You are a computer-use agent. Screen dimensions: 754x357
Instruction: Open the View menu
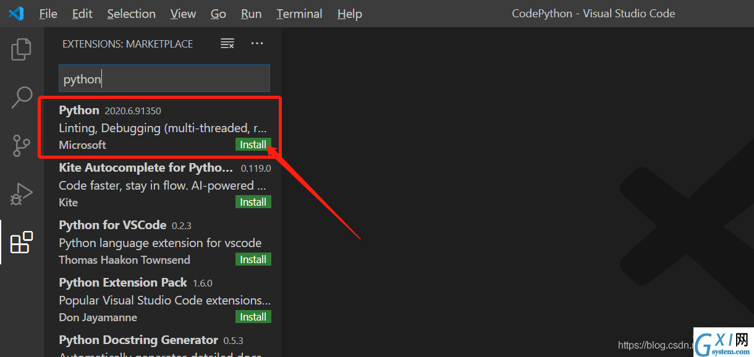tap(183, 14)
